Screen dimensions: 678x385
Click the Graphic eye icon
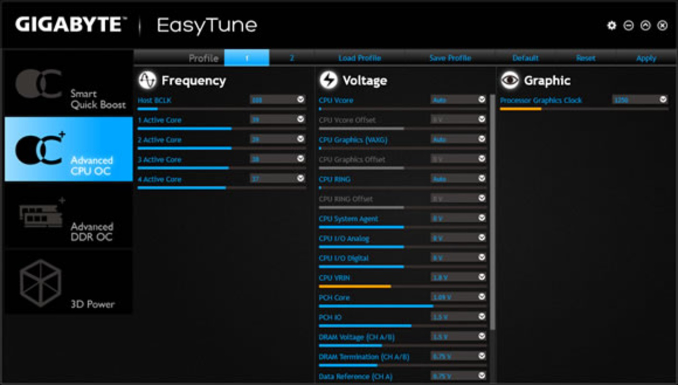(x=511, y=80)
